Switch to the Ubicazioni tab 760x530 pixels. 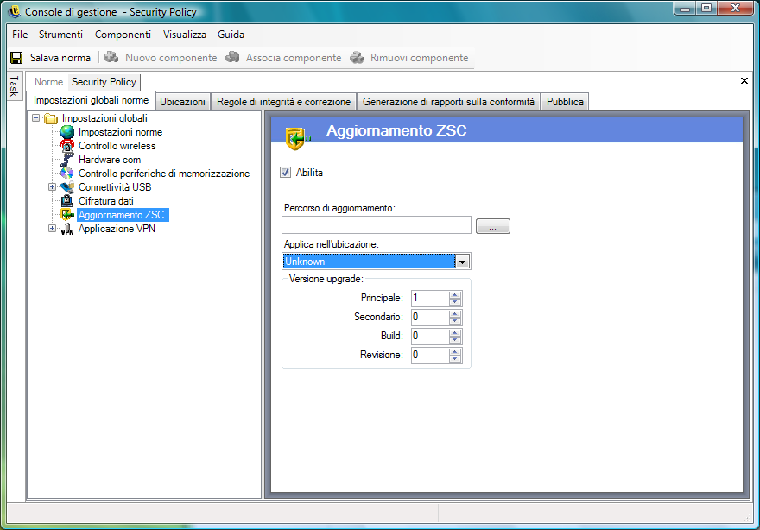(x=183, y=102)
